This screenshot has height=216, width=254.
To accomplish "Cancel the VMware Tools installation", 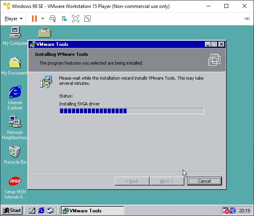I will [x=205, y=181].
